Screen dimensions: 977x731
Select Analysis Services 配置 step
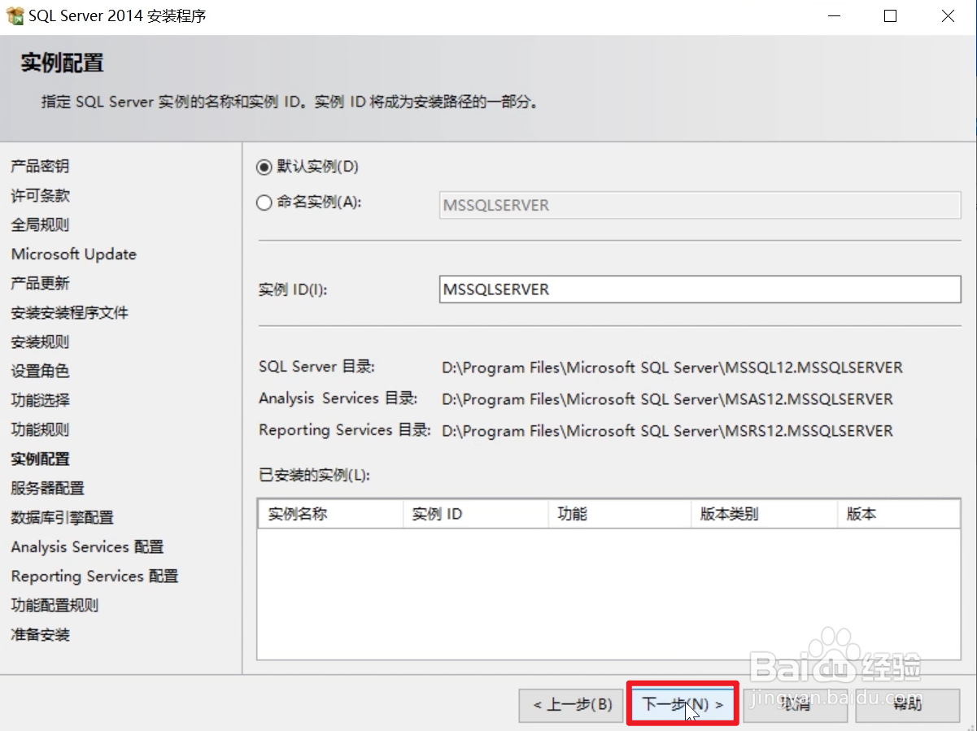pyautogui.click(x=86, y=546)
